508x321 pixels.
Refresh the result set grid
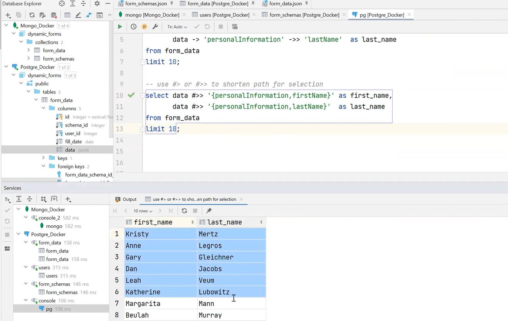(x=184, y=211)
